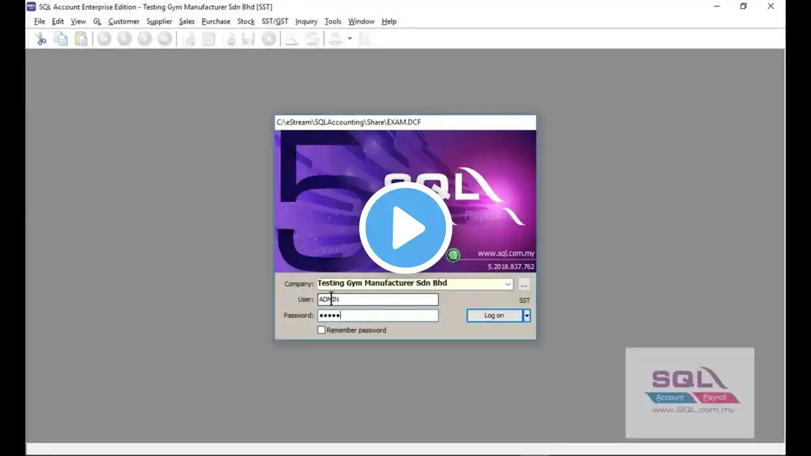811x456 pixels.
Task: Open the Purchase menu
Action: coord(215,22)
